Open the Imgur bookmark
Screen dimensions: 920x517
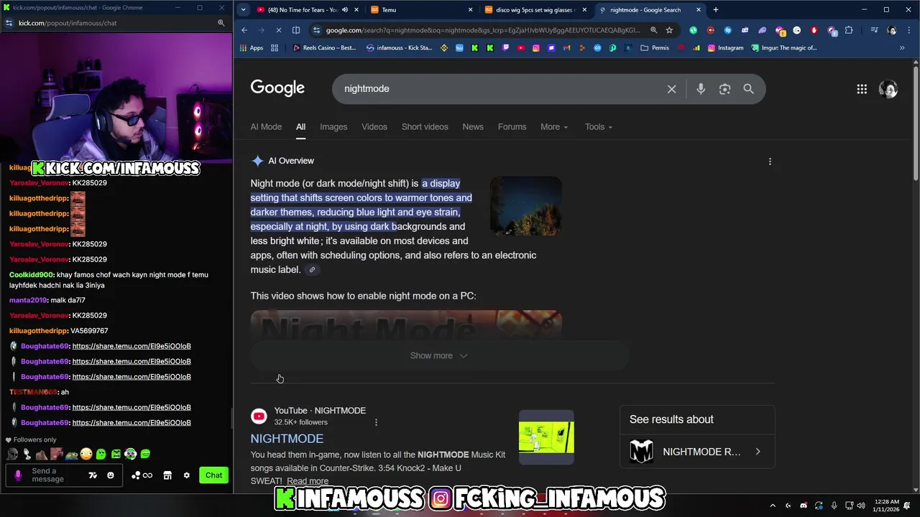pyautogui.click(x=784, y=48)
